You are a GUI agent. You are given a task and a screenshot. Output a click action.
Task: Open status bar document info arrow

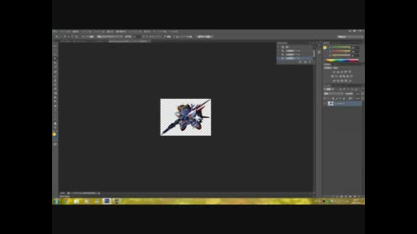point(99,193)
